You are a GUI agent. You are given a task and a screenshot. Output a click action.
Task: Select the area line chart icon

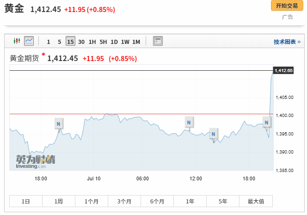coord(29,41)
